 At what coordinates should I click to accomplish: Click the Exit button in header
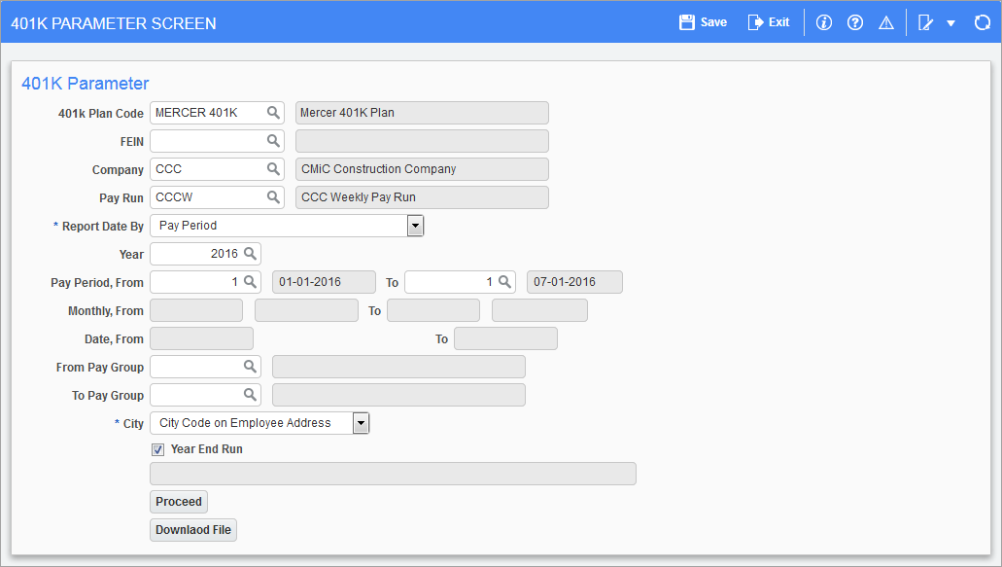coord(769,22)
